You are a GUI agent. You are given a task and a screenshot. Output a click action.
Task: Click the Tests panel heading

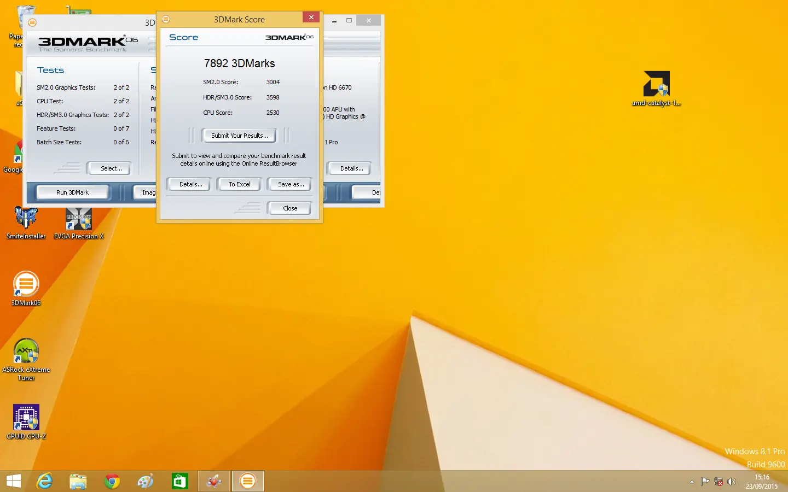click(x=50, y=70)
